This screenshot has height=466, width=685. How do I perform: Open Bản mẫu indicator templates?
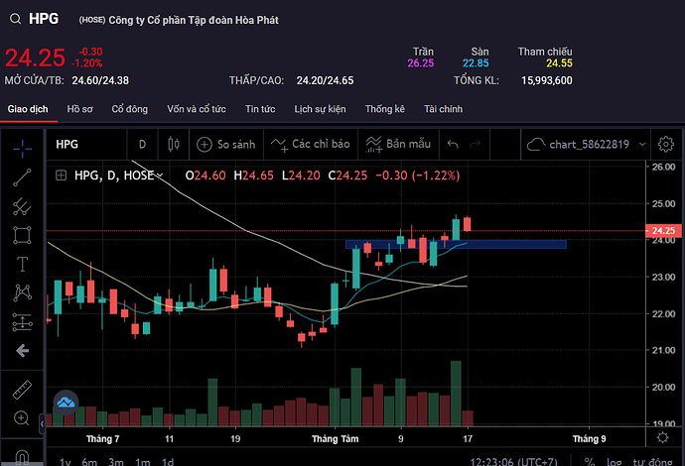click(x=398, y=144)
